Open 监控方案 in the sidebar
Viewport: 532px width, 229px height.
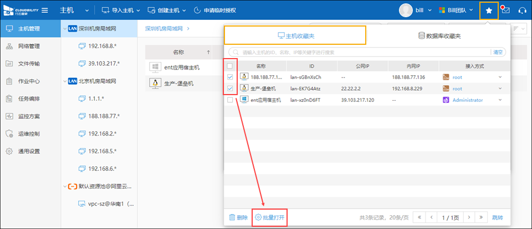(x=29, y=117)
